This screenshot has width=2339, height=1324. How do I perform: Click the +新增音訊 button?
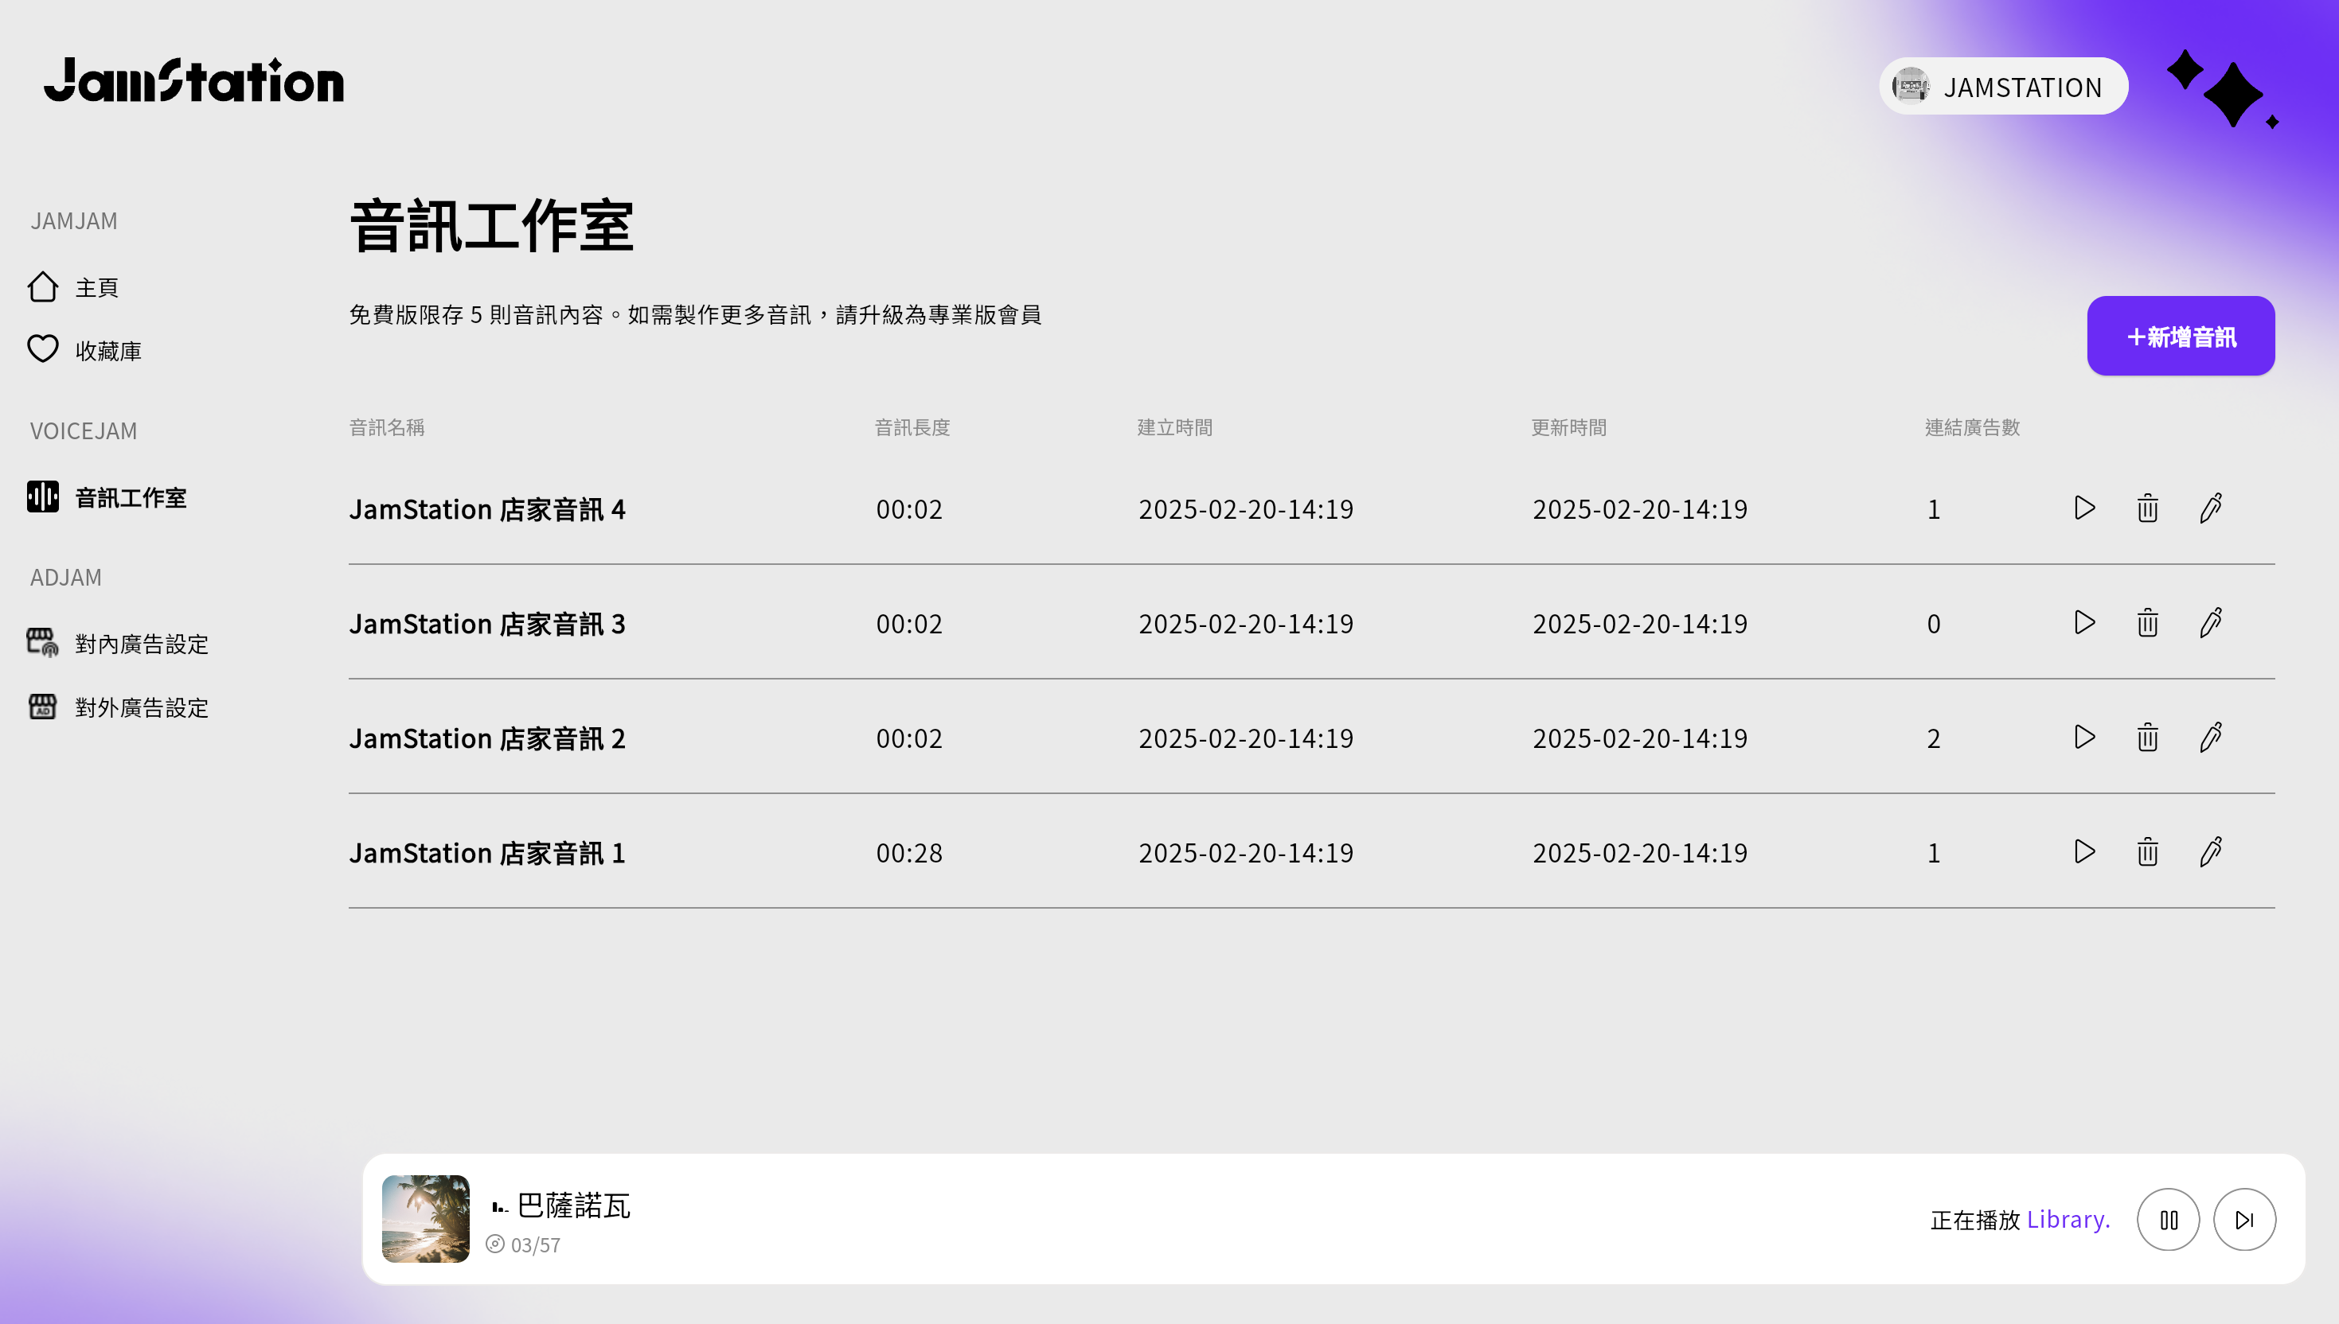click(x=2180, y=336)
